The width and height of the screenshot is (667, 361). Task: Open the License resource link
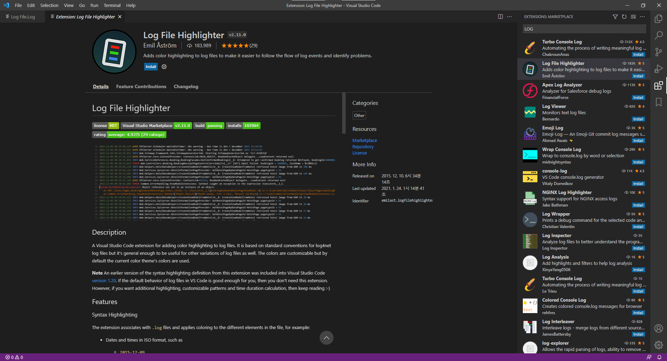click(x=360, y=153)
